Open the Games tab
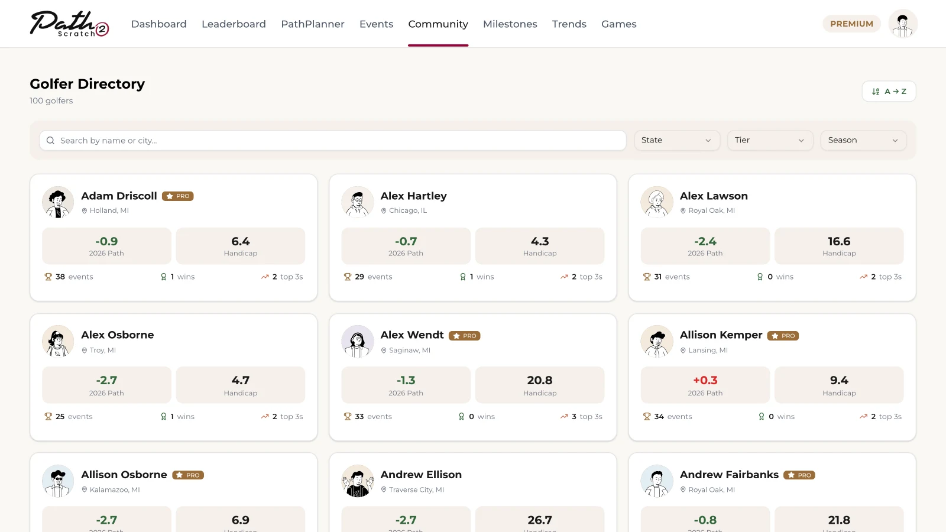This screenshot has height=532, width=946. coord(619,24)
